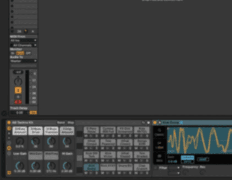232x180 pixels.
Task: Click the Map button on the rack
Action: point(70,123)
